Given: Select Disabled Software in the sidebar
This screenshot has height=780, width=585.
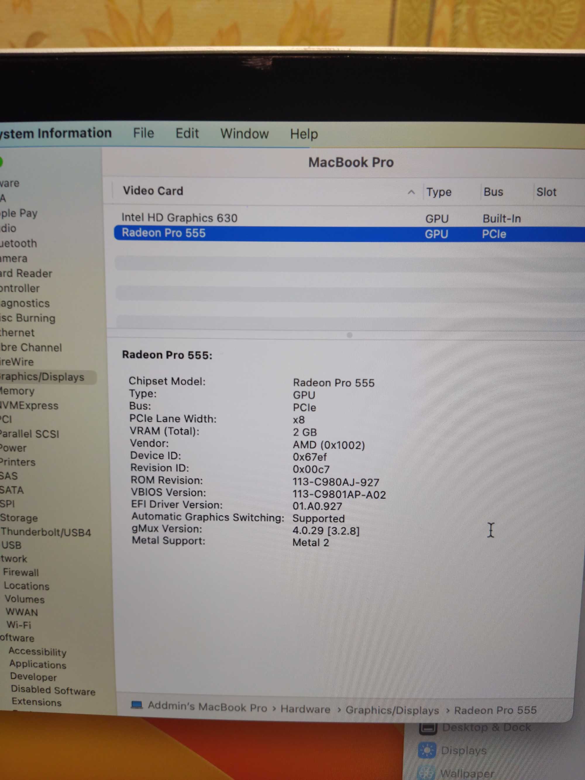Looking at the screenshot, I should 53,690.
